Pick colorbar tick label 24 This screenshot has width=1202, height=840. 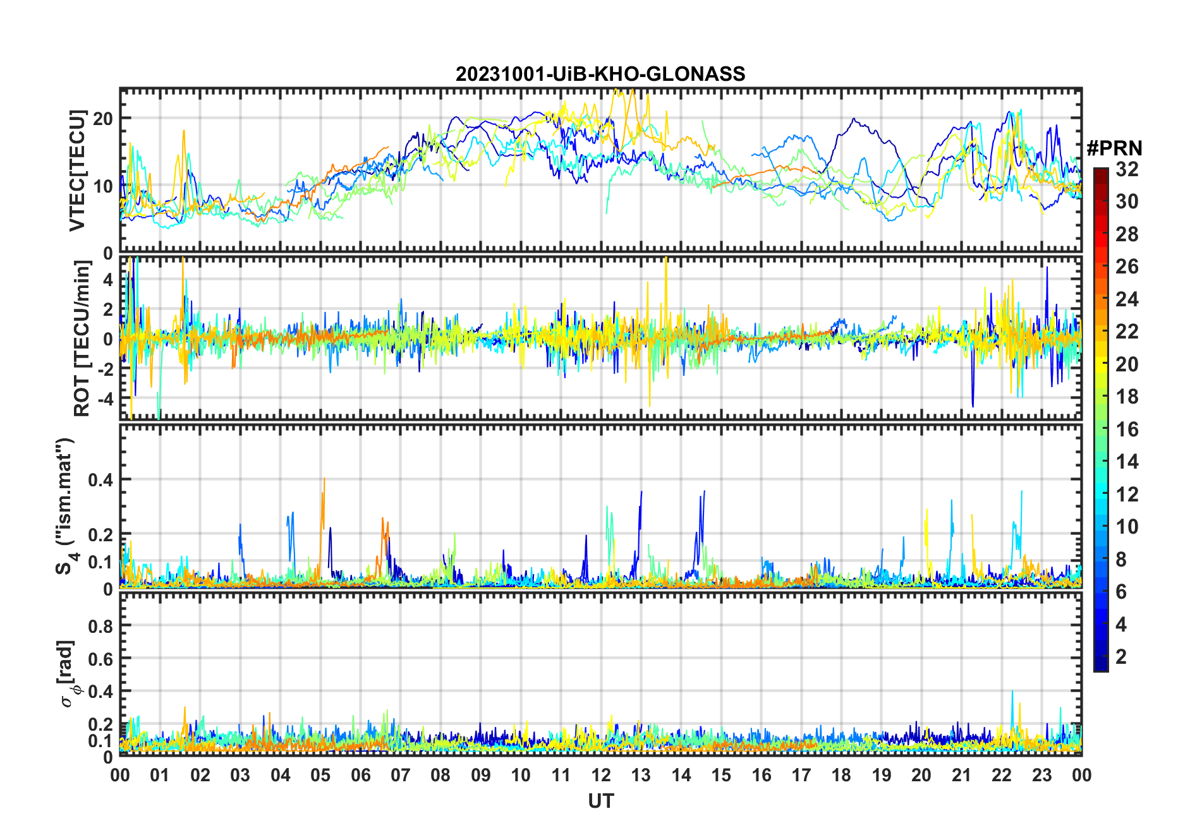click(x=1127, y=299)
